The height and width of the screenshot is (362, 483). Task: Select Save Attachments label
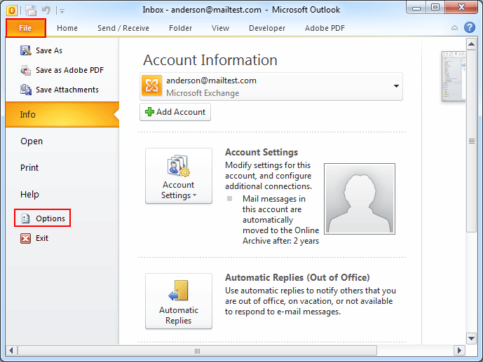pyautogui.click(x=67, y=90)
